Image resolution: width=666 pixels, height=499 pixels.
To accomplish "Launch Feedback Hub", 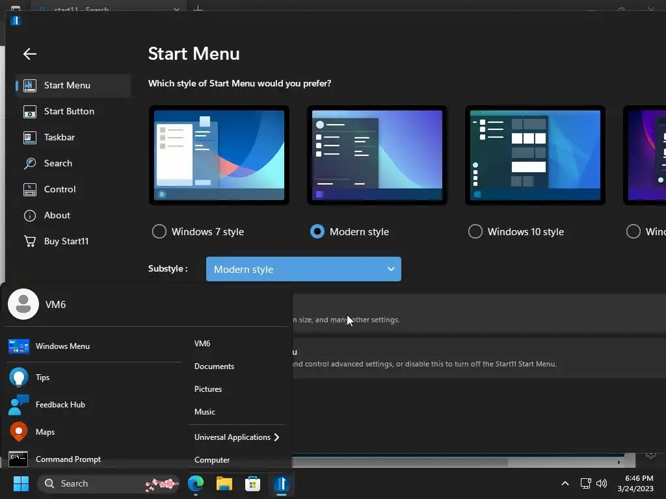I will tap(94, 404).
